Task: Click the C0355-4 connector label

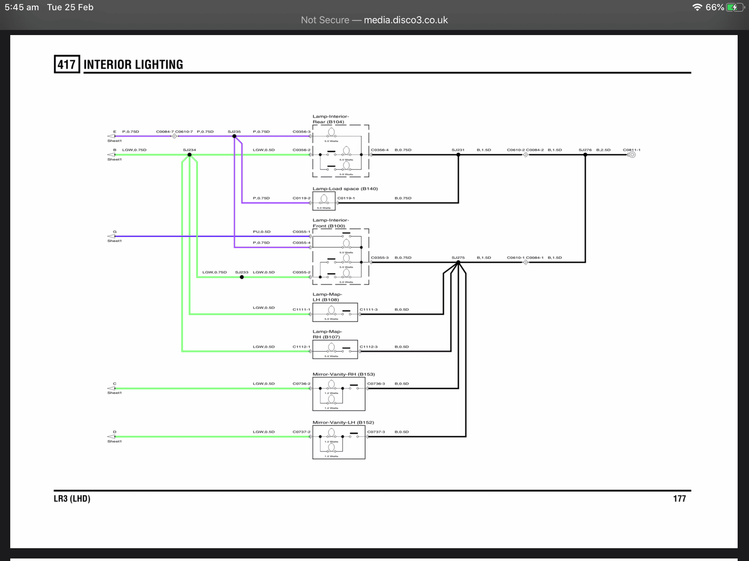Action: [x=301, y=243]
